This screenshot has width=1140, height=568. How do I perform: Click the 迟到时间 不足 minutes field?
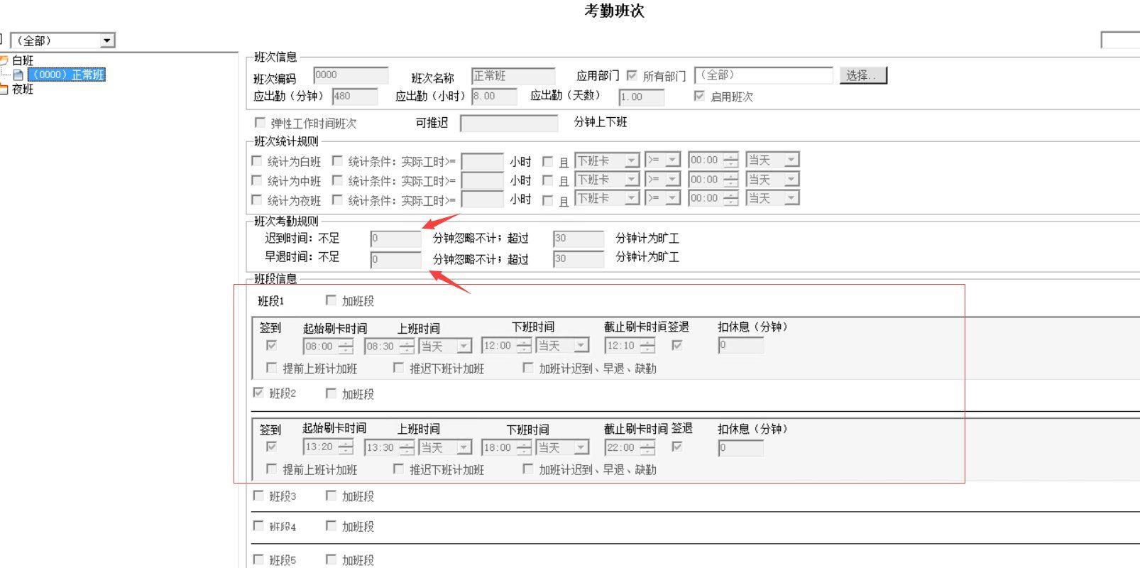click(395, 239)
